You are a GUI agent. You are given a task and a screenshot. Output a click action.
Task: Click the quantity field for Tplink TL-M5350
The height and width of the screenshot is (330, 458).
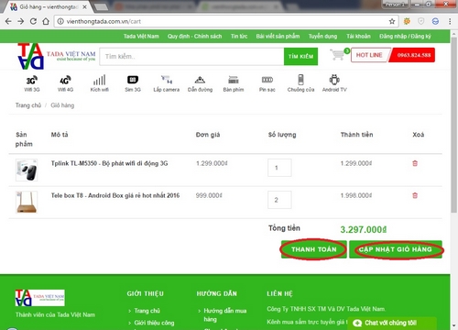[279, 168]
